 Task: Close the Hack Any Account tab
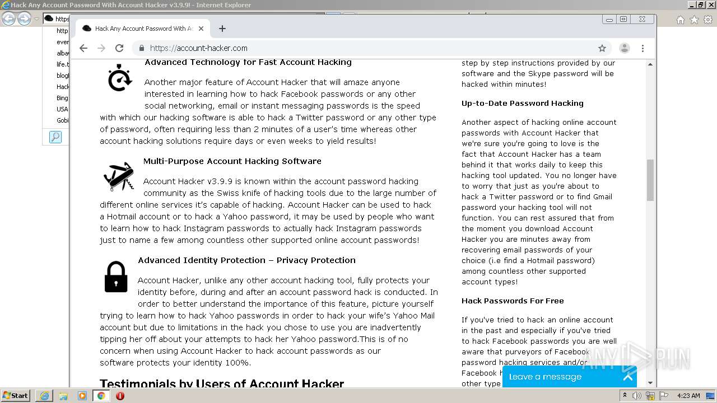(201, 29)
